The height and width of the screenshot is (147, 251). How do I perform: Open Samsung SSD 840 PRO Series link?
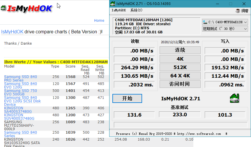click(x=20, y=79)
